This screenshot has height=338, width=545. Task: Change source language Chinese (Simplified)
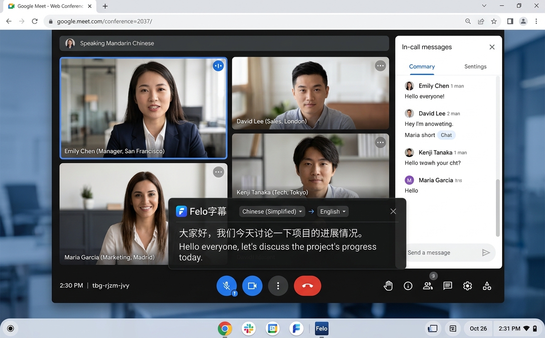(272, 211)
